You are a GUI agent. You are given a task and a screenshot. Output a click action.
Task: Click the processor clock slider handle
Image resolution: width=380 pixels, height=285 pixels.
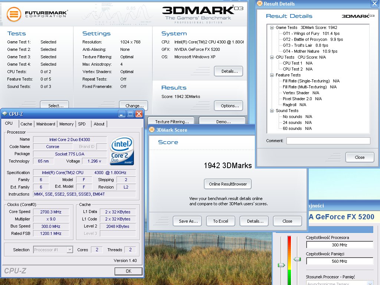[281, 265]
